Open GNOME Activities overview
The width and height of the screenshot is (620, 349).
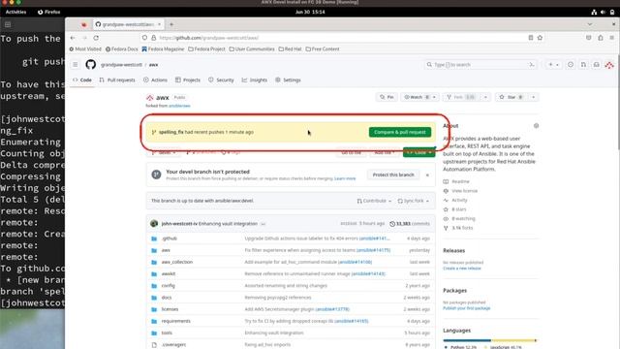tap(15, 12)
